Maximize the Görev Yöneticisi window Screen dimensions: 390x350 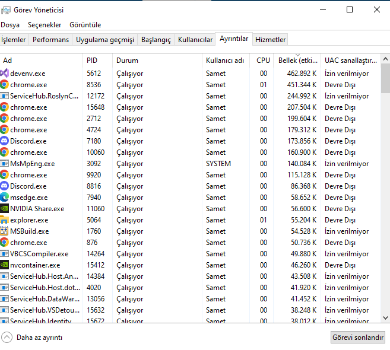pyautogui.click(x=350, y=9)
